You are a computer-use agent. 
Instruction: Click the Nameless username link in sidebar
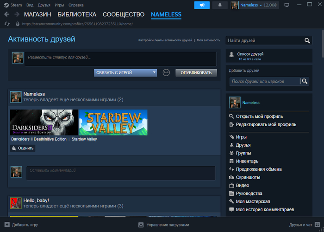[x=251, y=103]
